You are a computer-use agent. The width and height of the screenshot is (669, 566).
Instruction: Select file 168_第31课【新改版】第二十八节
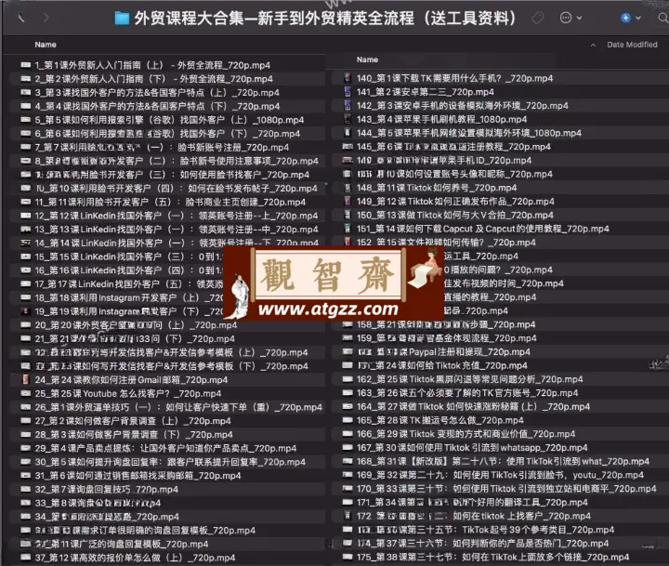(x=503, y=461)
